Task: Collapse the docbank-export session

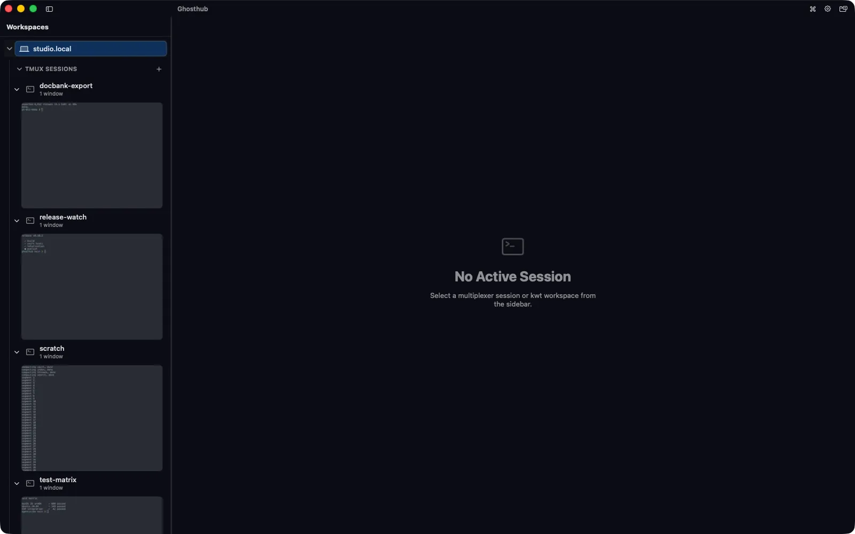Action: (17, 89)
